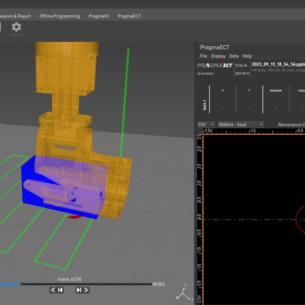Open the 500kHz - Axial frequency dropdown
Screen dimensions: 305x305
(241, 125)
